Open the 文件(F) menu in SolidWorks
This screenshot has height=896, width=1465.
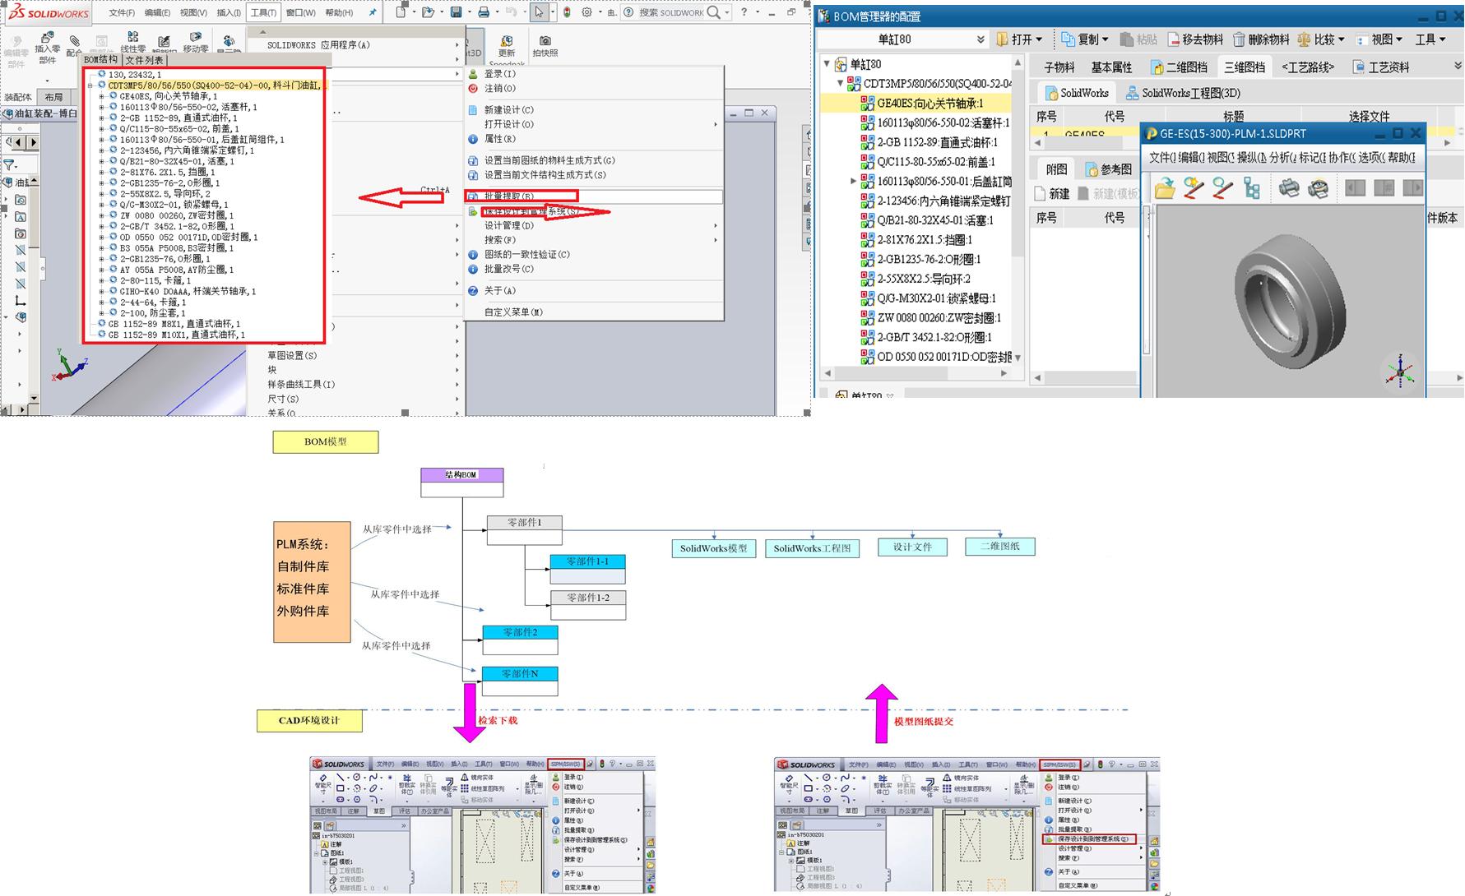(x=122, y=12)
